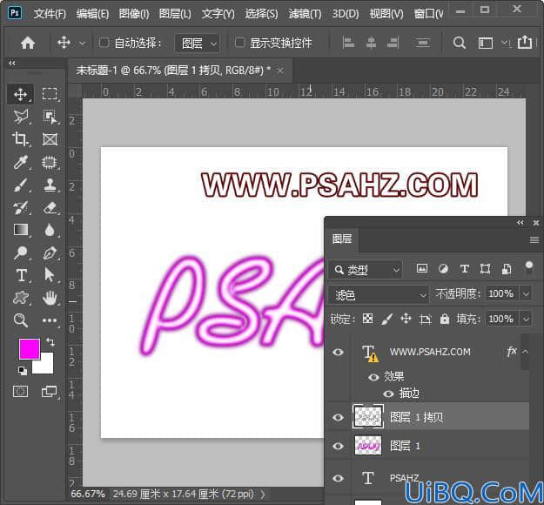Viewport: 544px width, 505px height.
Task: Select the Zoom tool in toolbox
Action: [21, 320]
